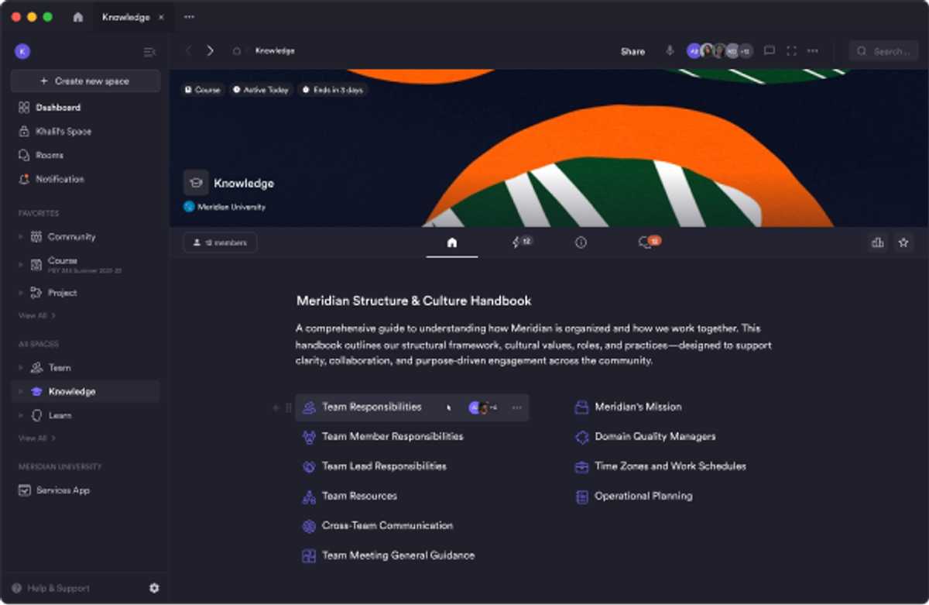929x605 pixels.
Task: Expand the Team space arrow
Action: pyautogui.click(x=21, y=368)
